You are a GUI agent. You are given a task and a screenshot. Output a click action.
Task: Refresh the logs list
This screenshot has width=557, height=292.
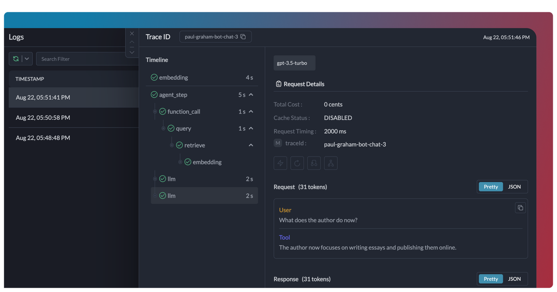[x=16, y=58]
